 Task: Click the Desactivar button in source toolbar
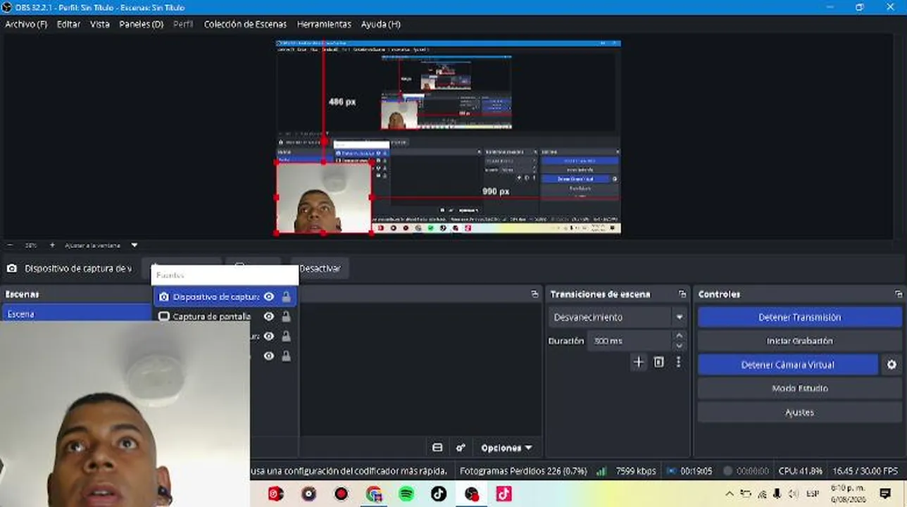coord(320,268)
